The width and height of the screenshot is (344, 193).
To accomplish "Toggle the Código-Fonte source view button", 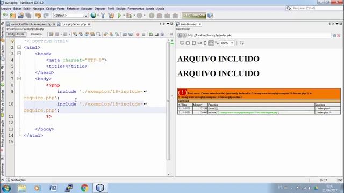I will (16, 34).
